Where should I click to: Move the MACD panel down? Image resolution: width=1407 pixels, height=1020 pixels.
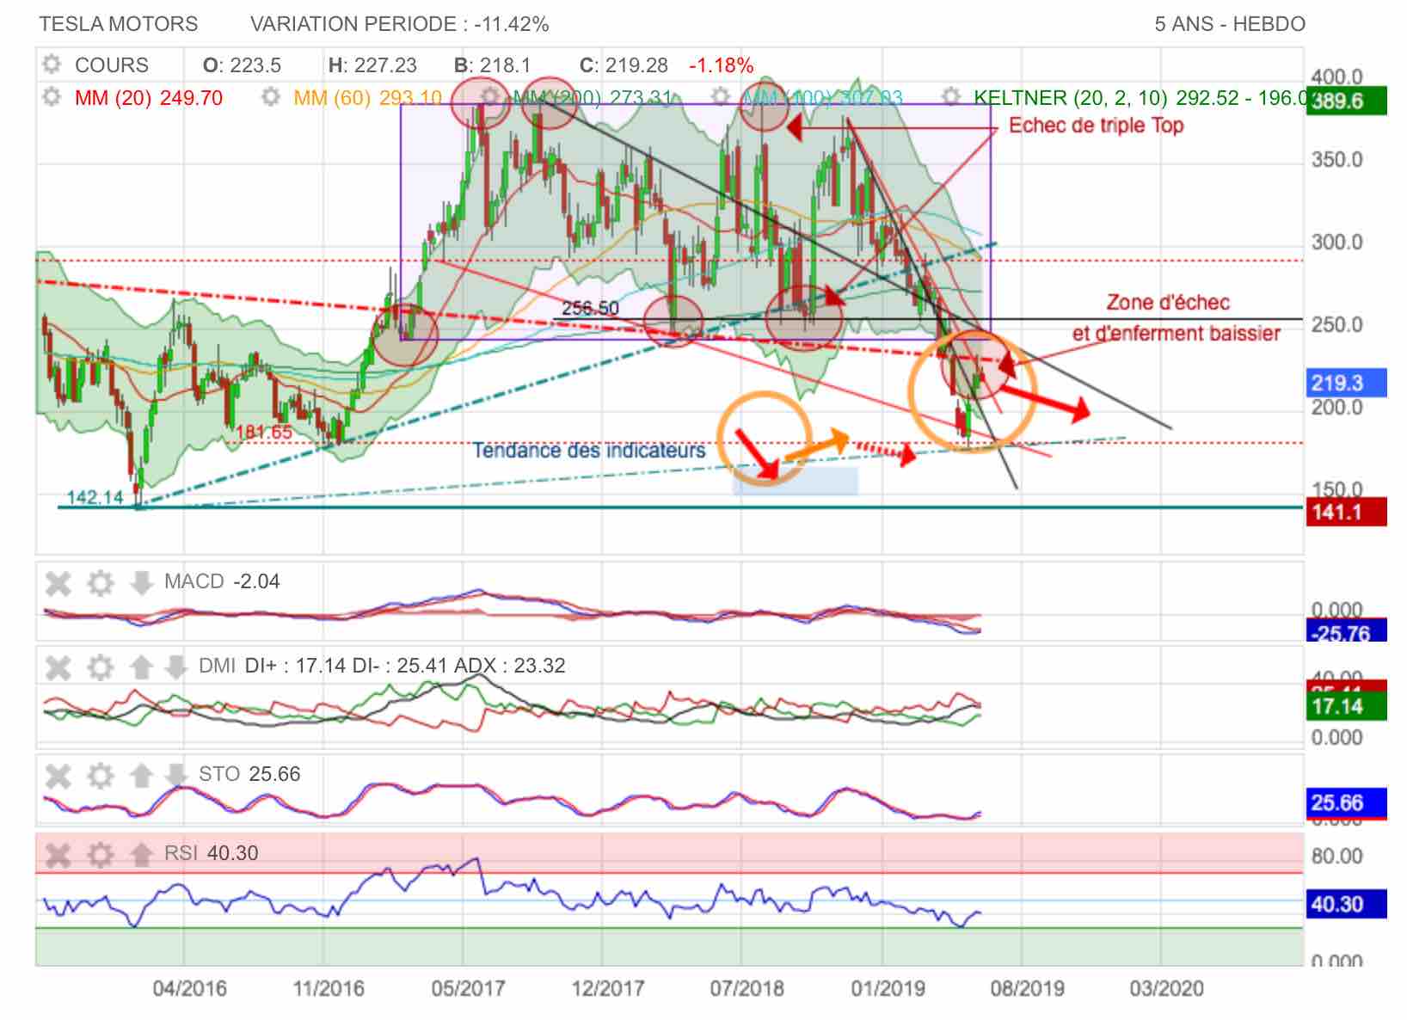click(x=141, y=584)
